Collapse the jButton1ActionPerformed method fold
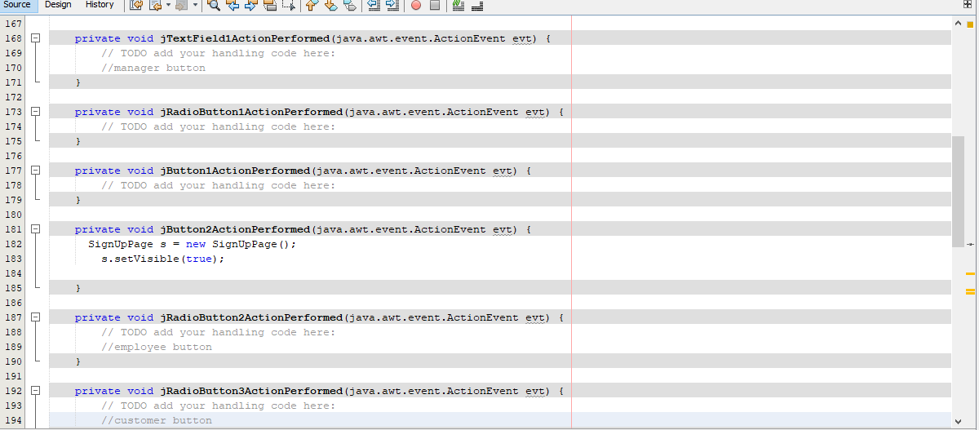The width and height of the screenshot is (979, 430). coord(35,171)
